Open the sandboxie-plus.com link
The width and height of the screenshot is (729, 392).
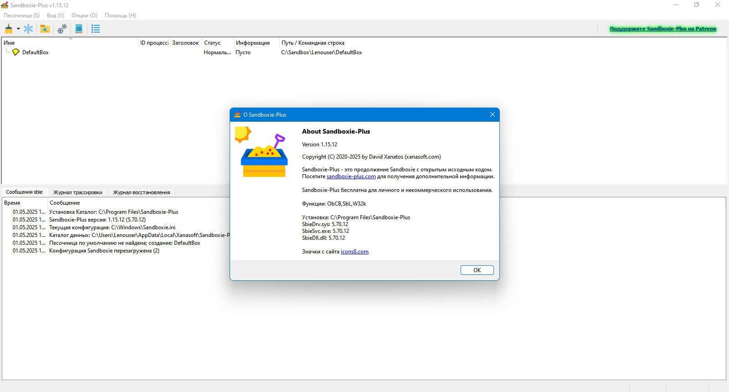351,176
